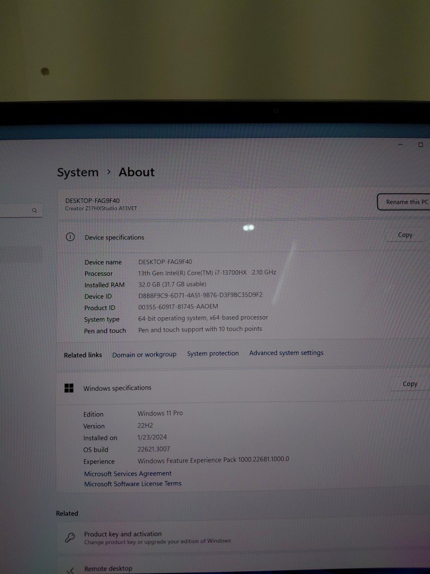Copy the Device specifications
Image resolution: width=430 pixels, height=574 pixels.
(405, 235)
